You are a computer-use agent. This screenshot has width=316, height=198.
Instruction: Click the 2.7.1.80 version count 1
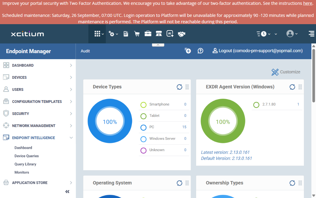(x=298, y=104)
